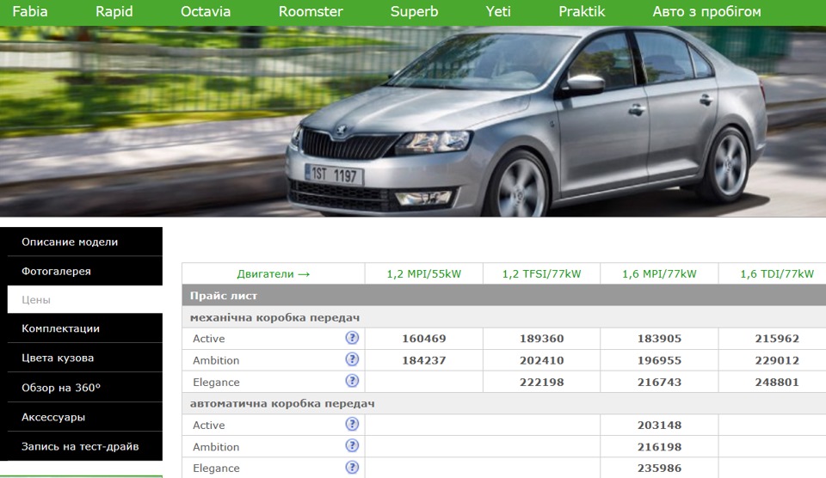Open the Rapid model page
826x478 pixels.
114,11
